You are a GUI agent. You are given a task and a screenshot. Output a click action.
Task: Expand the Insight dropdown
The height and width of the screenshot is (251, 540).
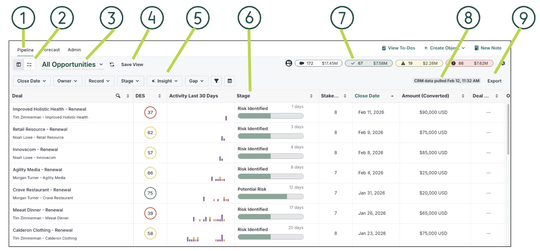(x=164, y=81)
